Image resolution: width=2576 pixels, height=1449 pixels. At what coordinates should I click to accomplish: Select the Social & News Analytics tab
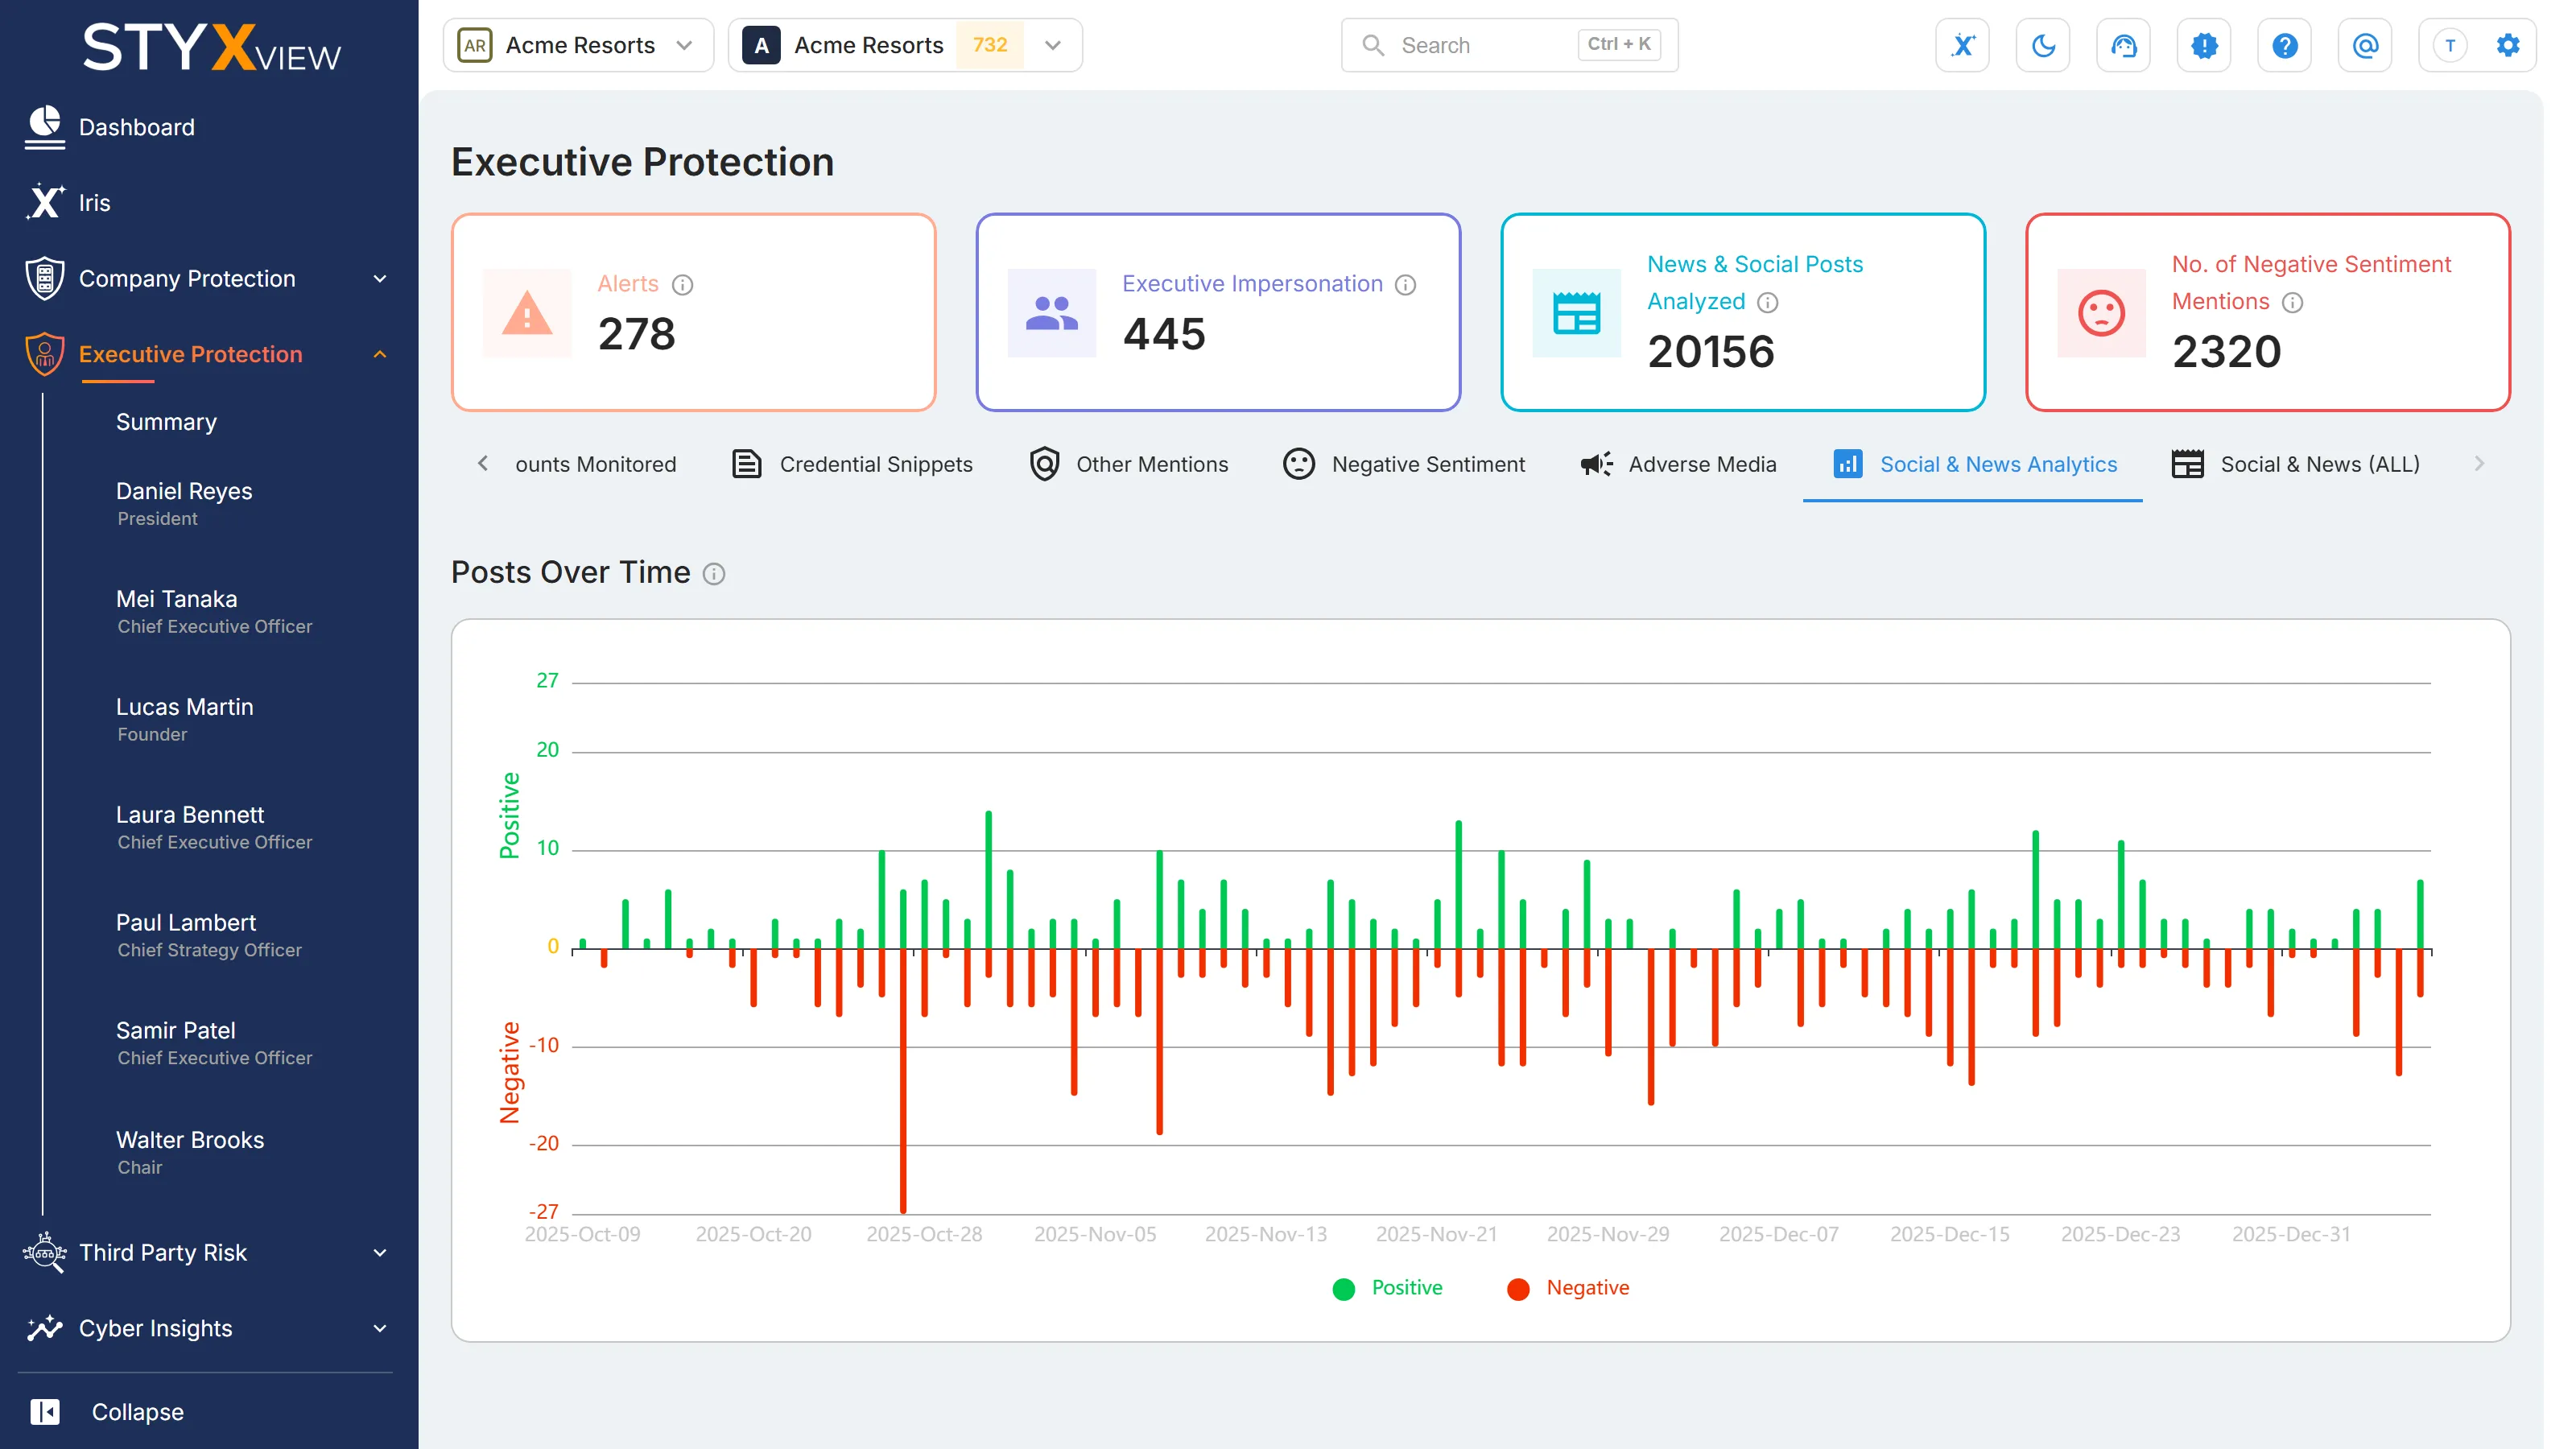coord(1974,464)
